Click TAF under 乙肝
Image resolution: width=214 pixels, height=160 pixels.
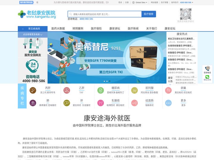(x=81, y=92)
